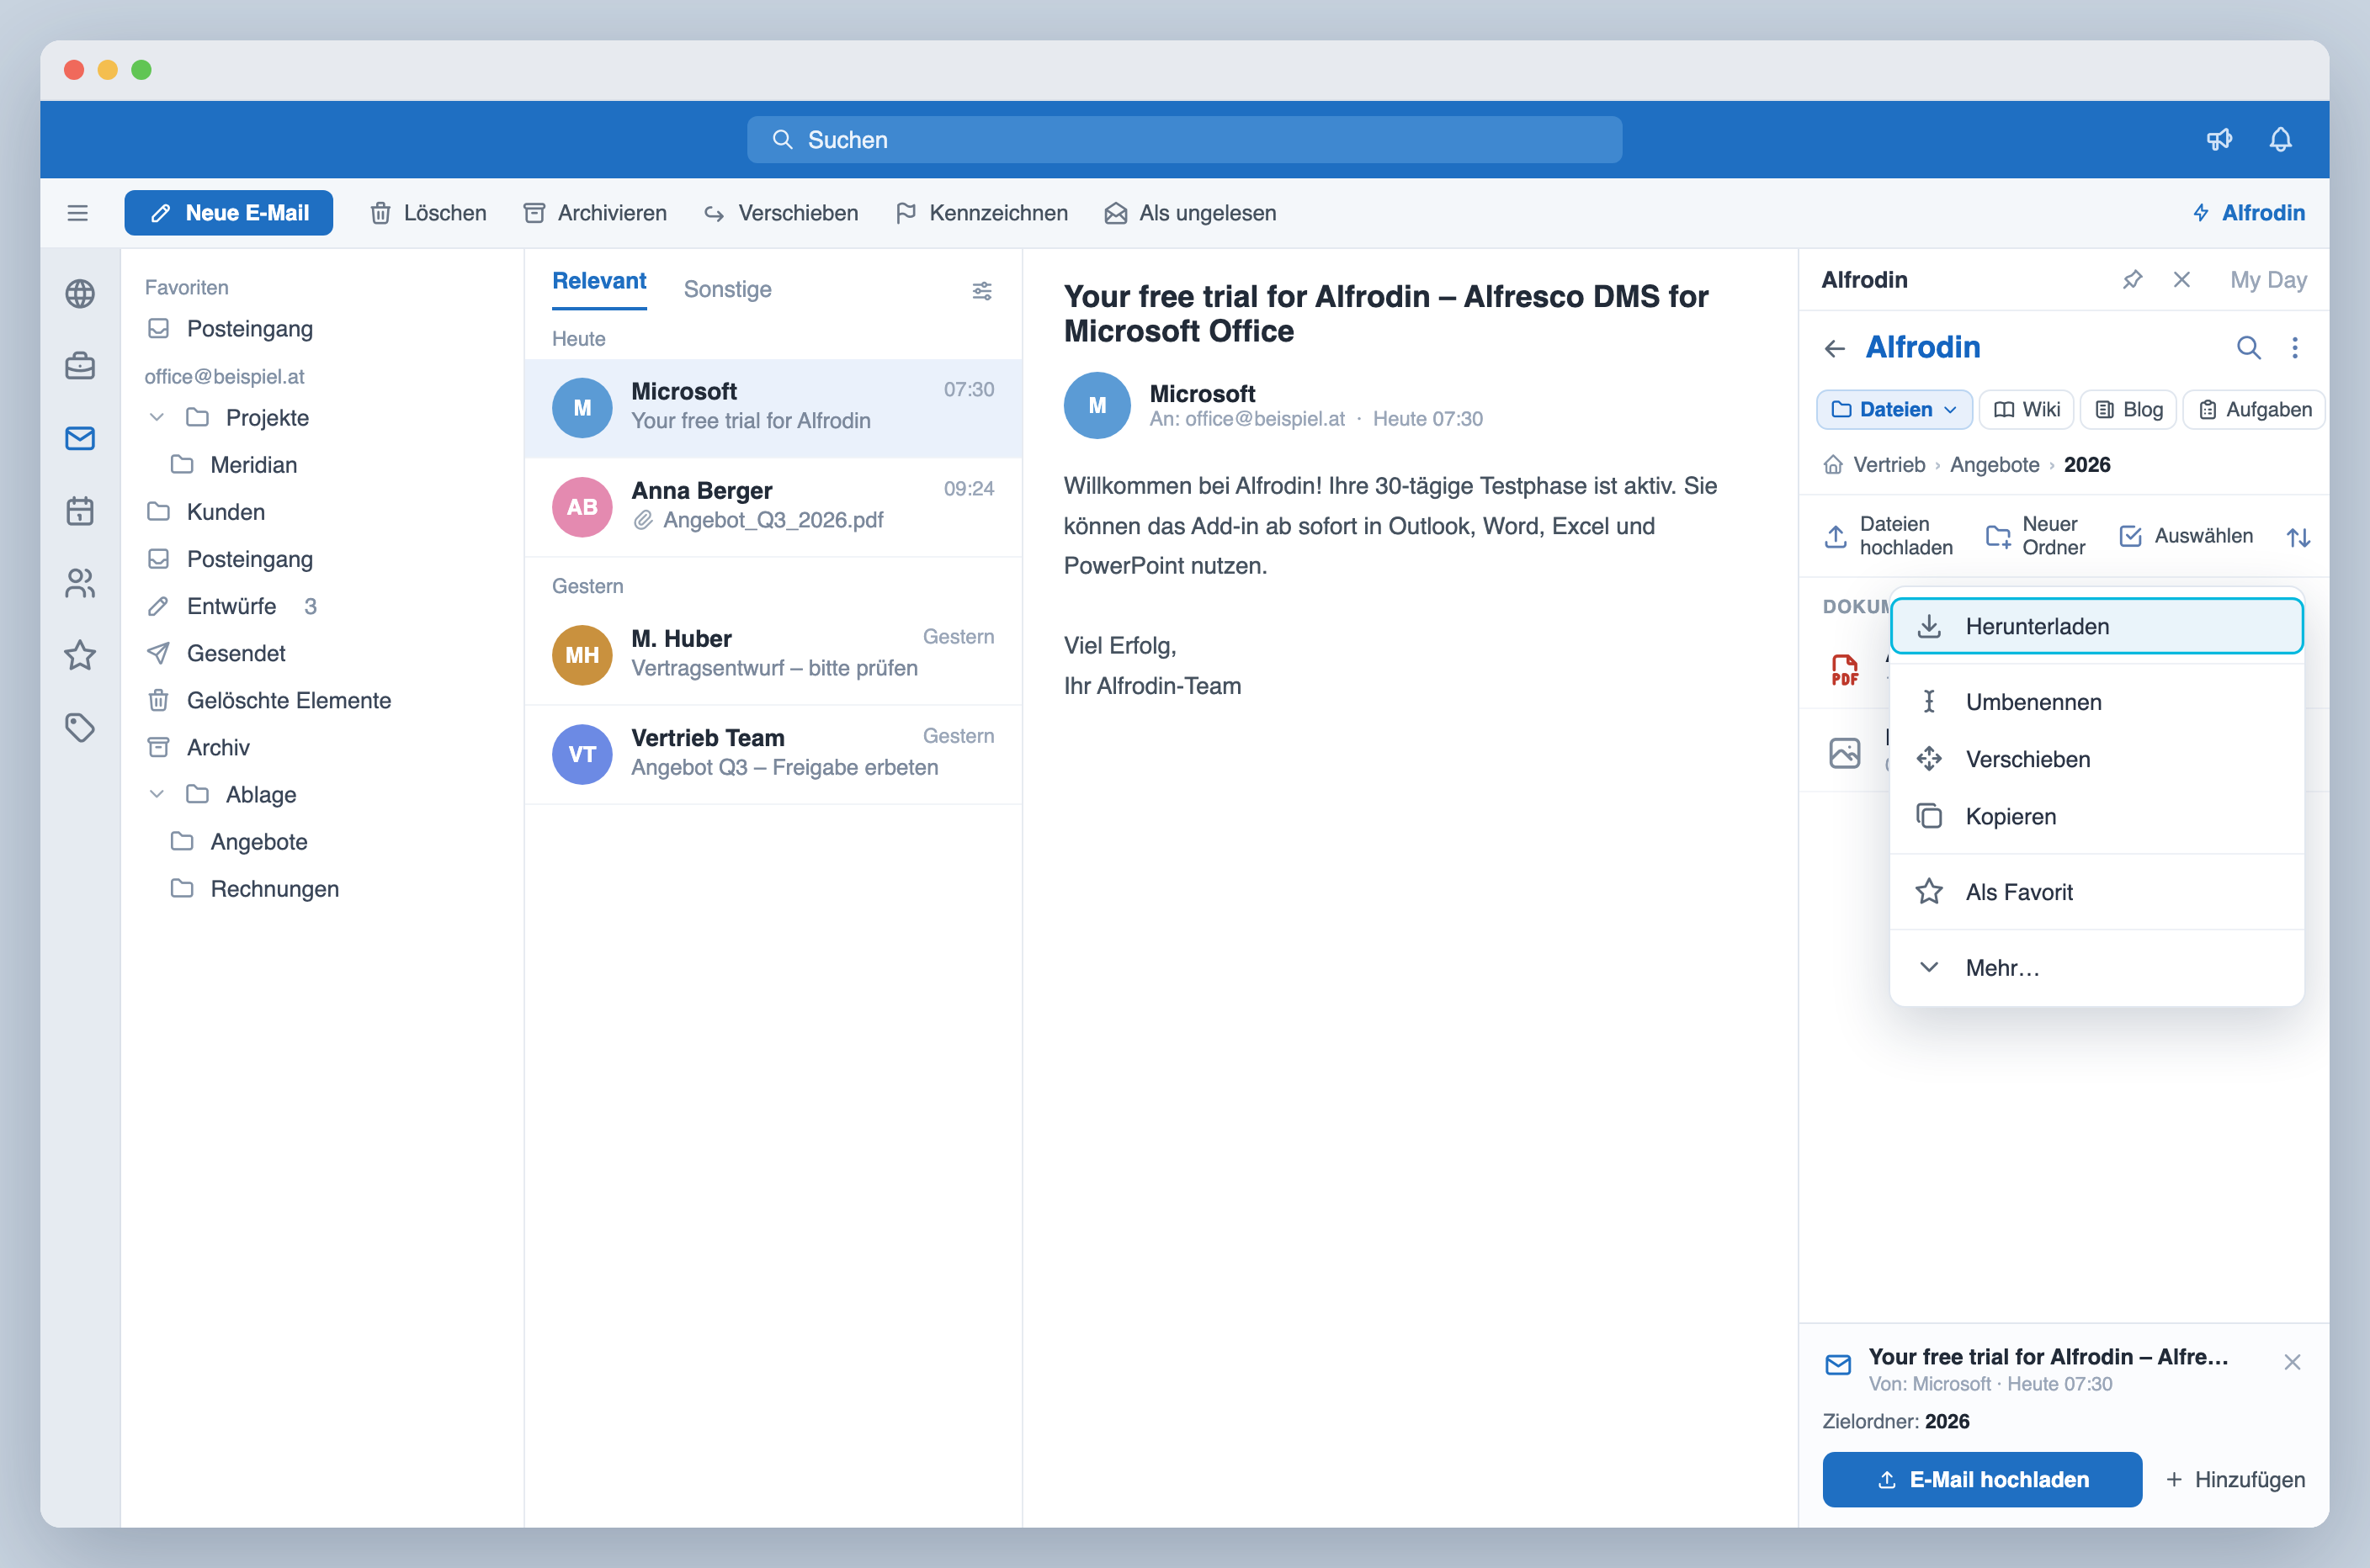
Task: Click the Suchen search field
Action: (1183, 139)
